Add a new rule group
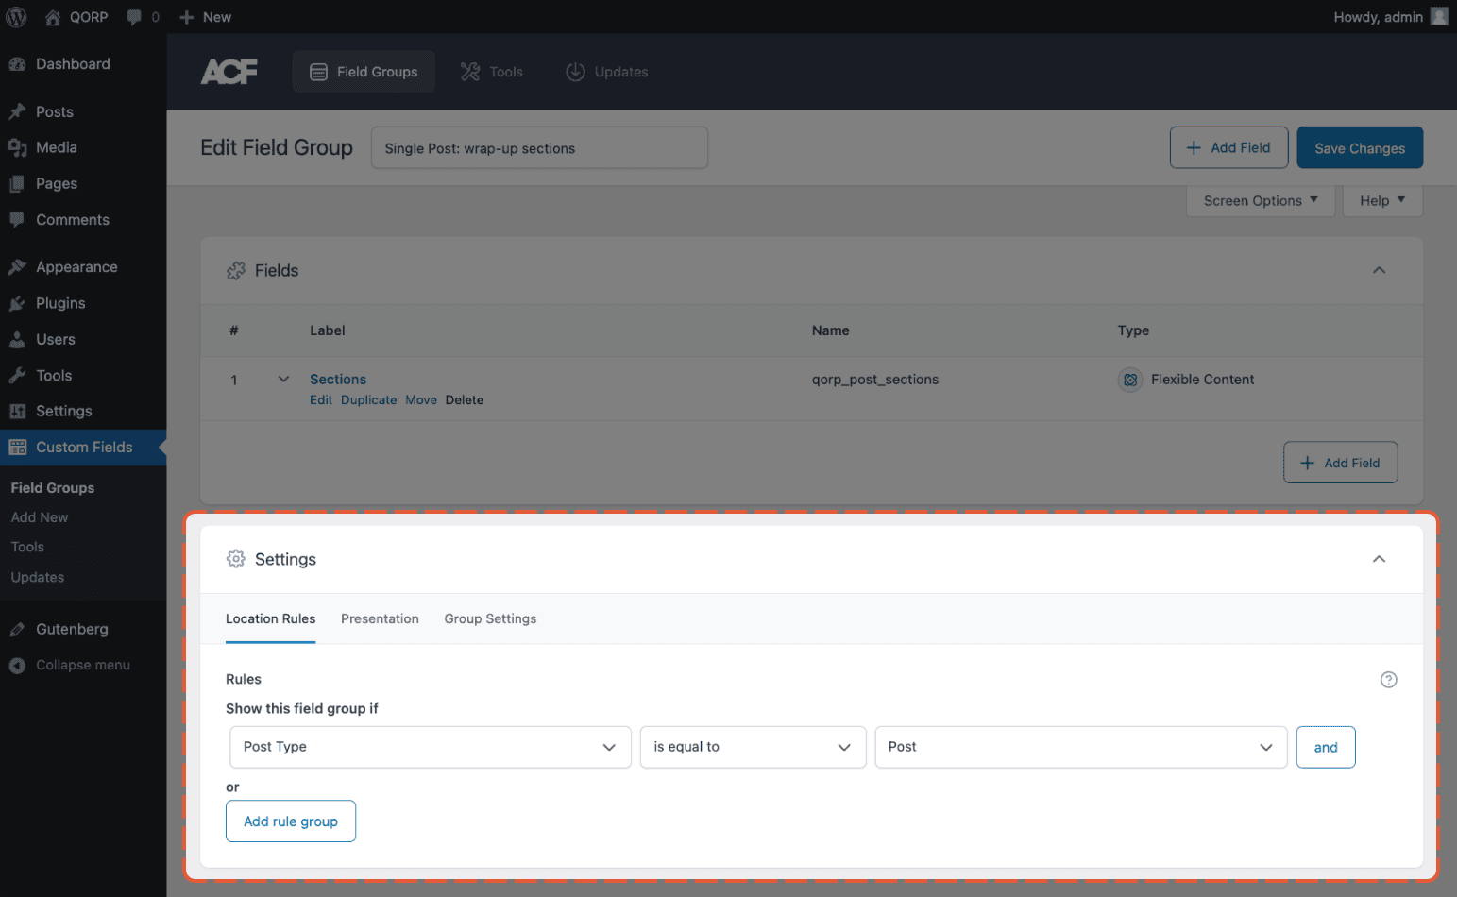This screenshot has width=1457, height=897. point(290,821)
